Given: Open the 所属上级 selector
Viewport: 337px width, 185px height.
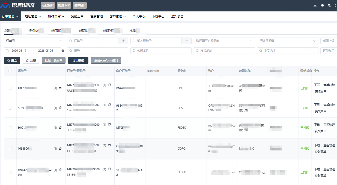Looking at the screenshot, I should pos(329,41).
